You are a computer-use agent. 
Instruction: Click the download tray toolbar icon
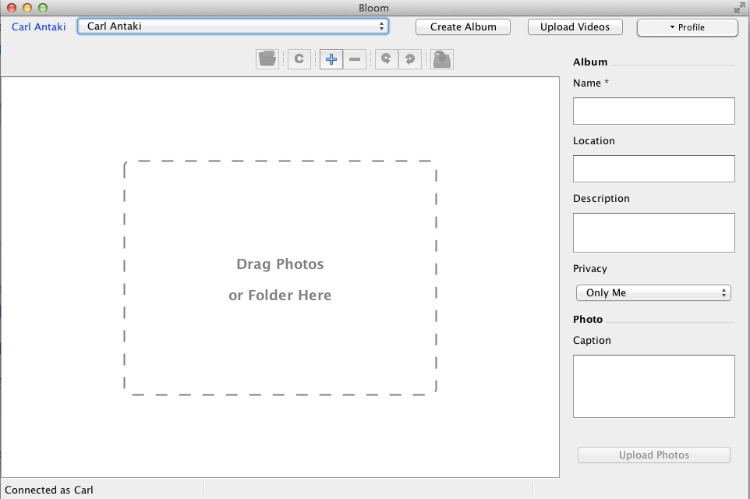442,58
